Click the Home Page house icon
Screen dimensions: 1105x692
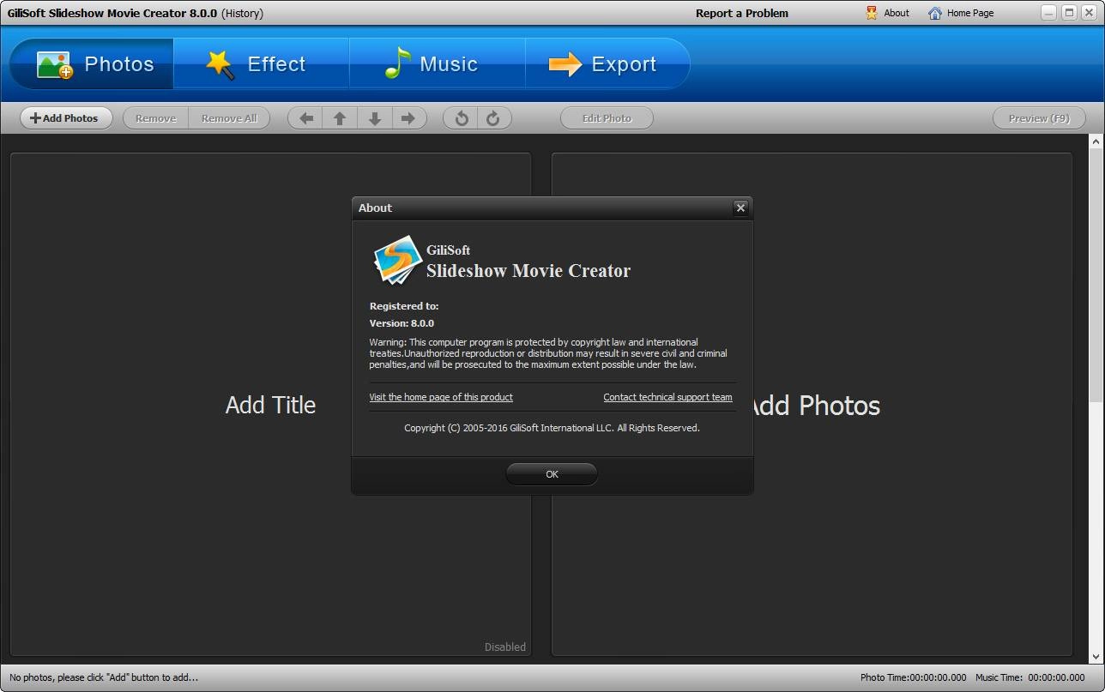[x=935, y=13]
